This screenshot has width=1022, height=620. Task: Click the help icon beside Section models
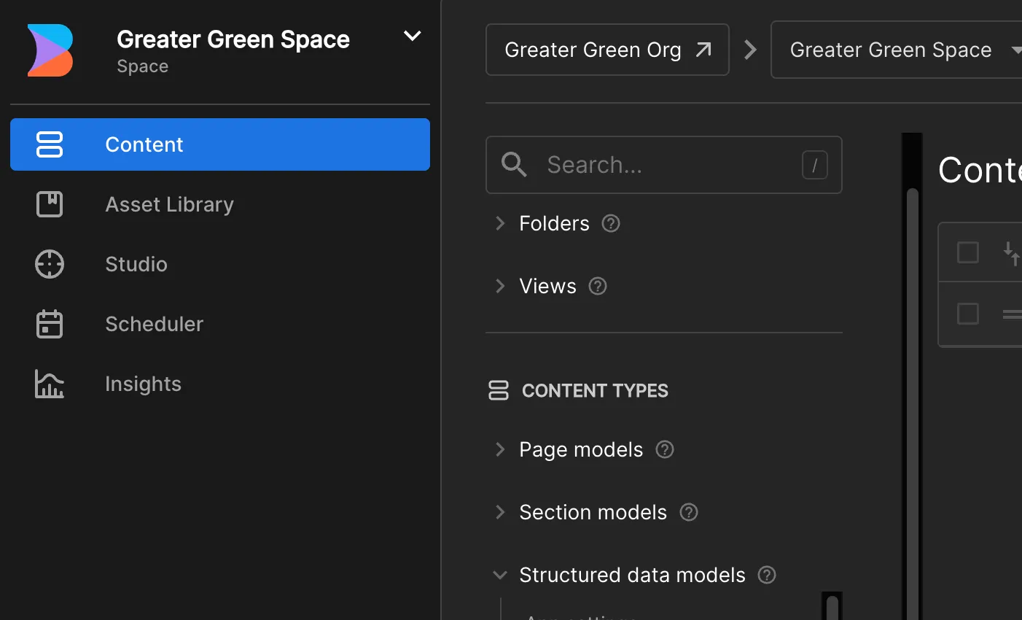tap(689, 512)
